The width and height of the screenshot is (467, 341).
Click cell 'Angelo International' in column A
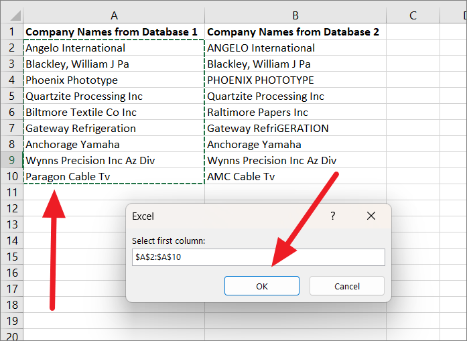(114, 48)
